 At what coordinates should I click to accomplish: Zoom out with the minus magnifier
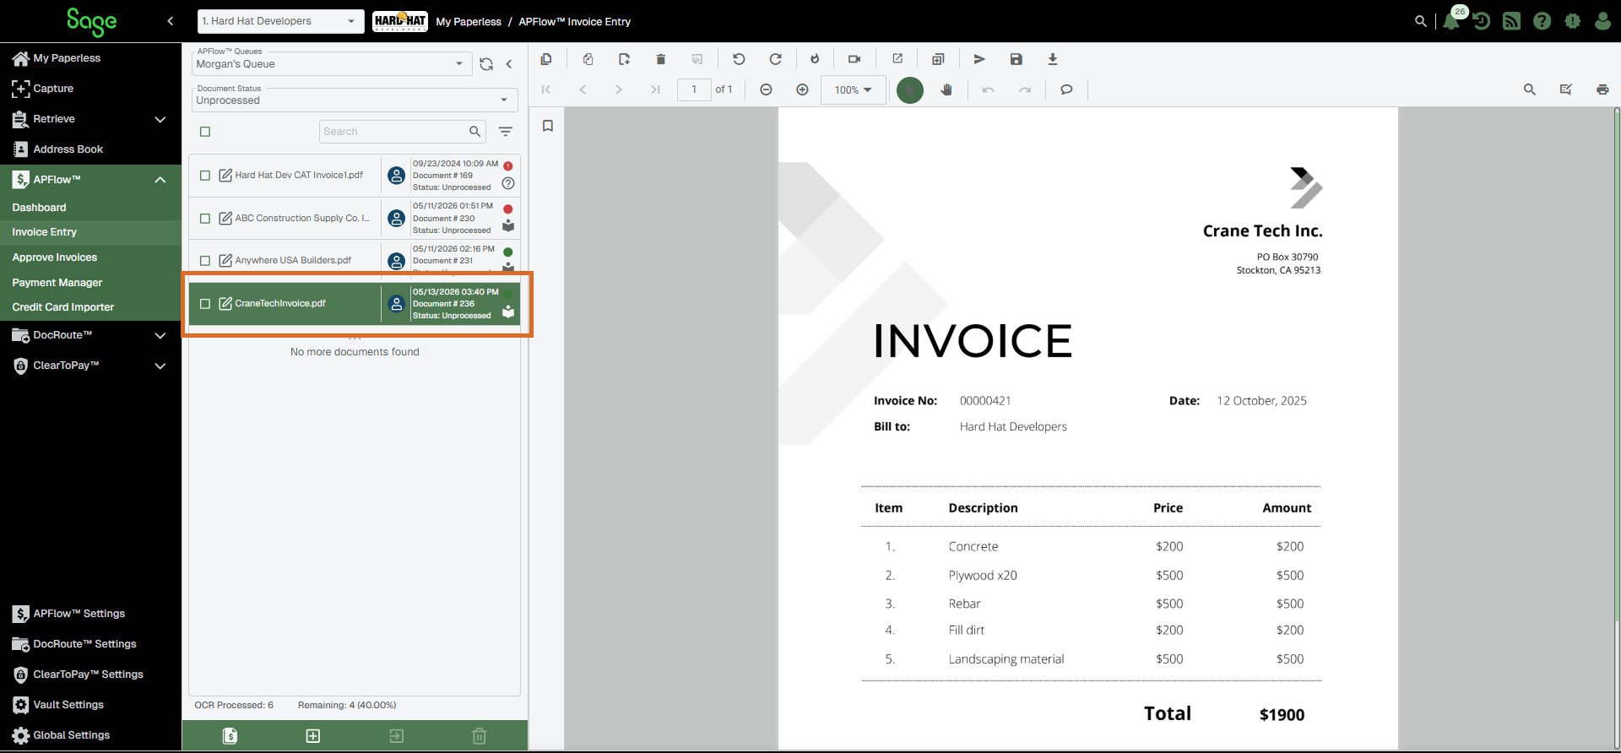[766, 89]
